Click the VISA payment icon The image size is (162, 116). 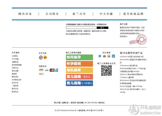pos(47,70)
